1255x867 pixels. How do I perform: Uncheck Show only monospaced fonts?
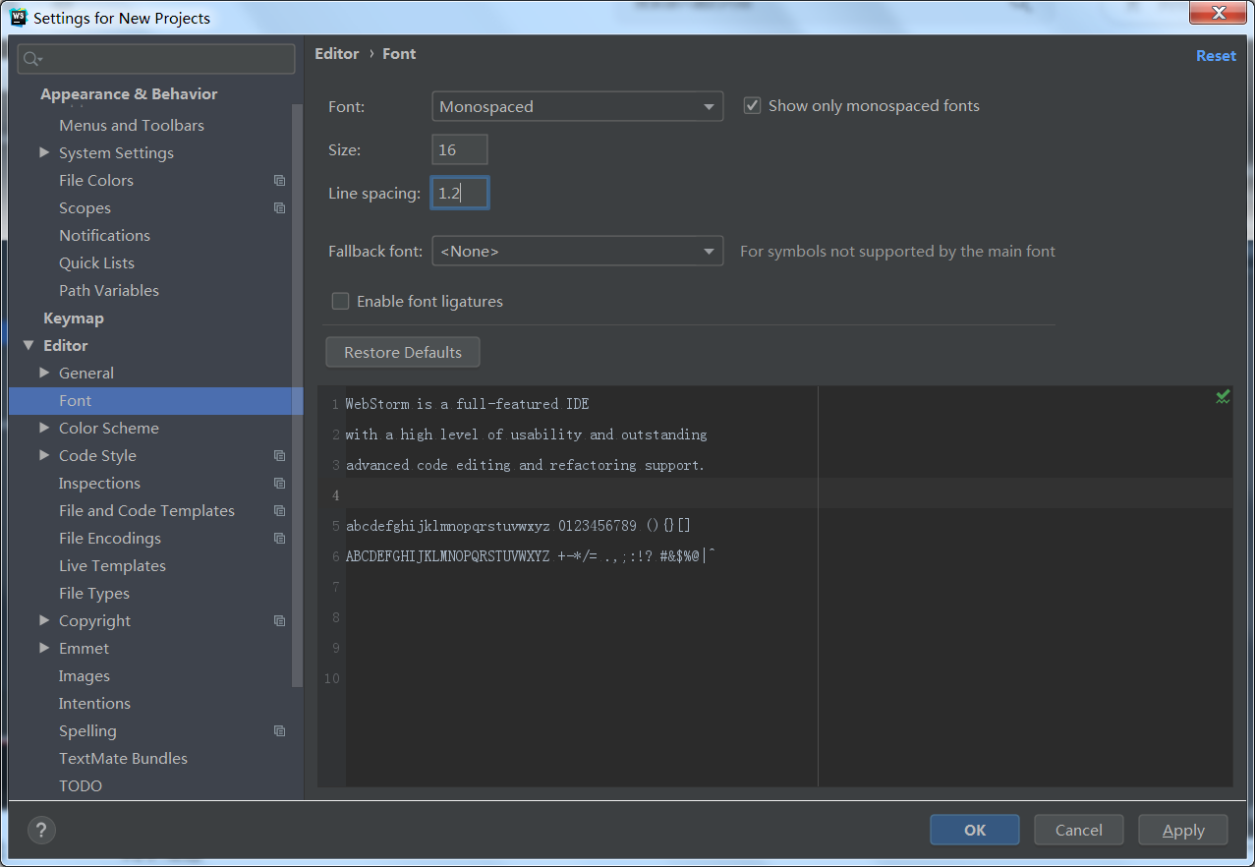pos(753,105)
